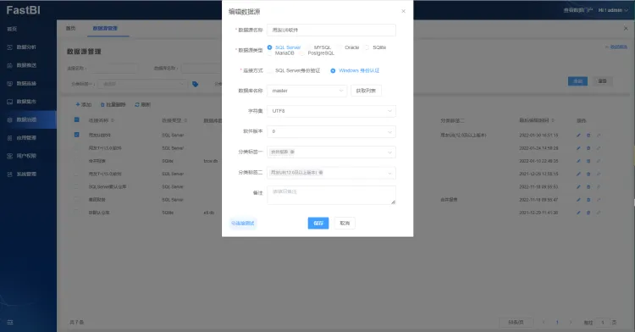This screenshot has width=635, height=332.
Task: Click the batch delete trash icon in toolbar
Action: pyautogui.click(x=102, y=104)
